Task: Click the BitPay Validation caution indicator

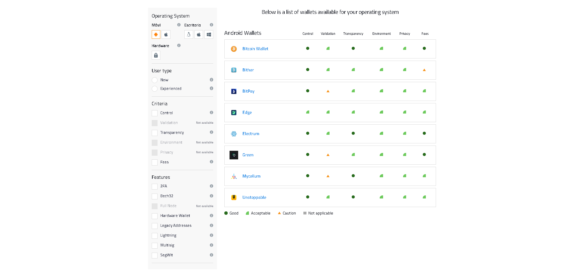Action: pyautogui.click(x=328, y=91)
